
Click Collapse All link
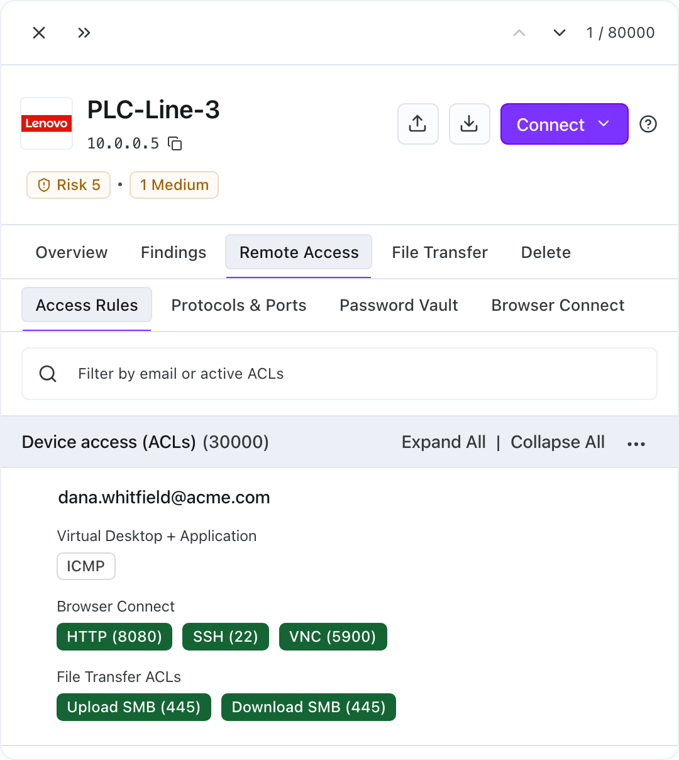(558, 442)
